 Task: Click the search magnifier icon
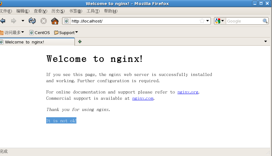click(x=265, y=21)
